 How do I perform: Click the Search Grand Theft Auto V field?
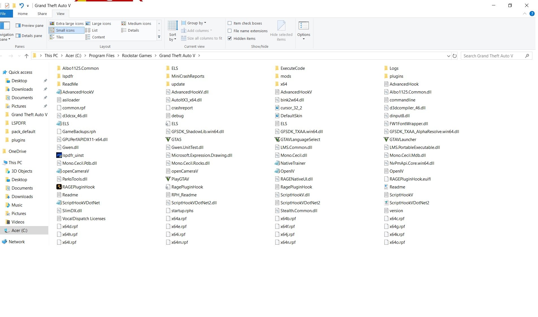click(x=496, y=56)
